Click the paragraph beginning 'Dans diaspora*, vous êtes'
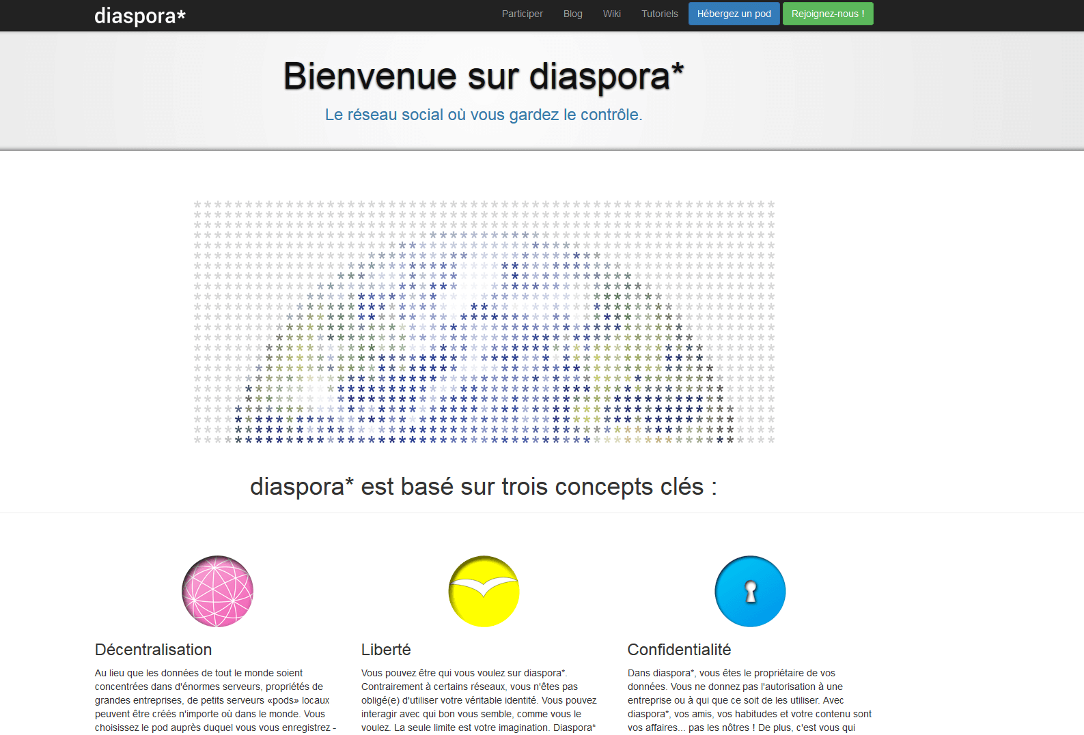1084x735 pixels. click(750, 701)
